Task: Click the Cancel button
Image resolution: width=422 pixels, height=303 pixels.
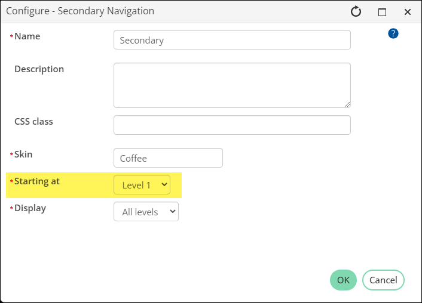Action: pos(383,280)
